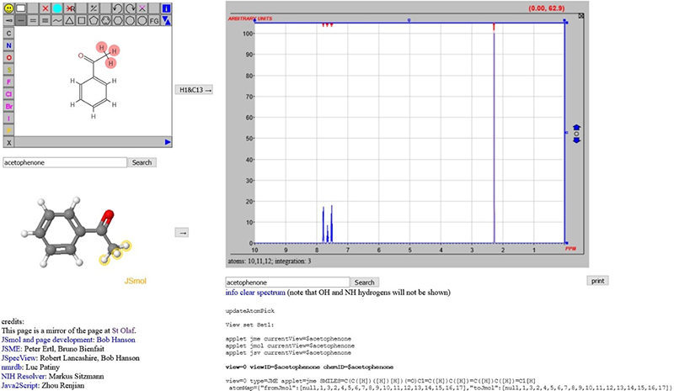Image resolution: width=674 pixels, height=391 pixels.
Task: Click the redo arrow in JSME toolbar
Action: tap(129, 7)
